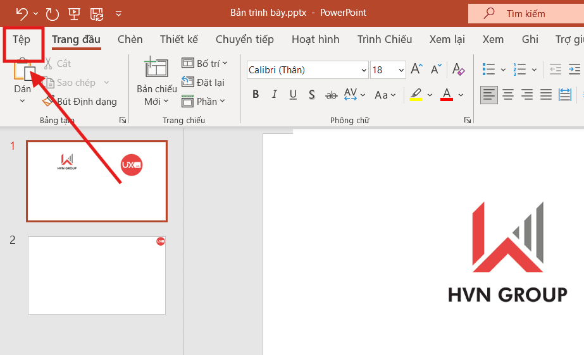Select slide 2 thumbnail
The image size is (584, 355).
coord(97,275)
